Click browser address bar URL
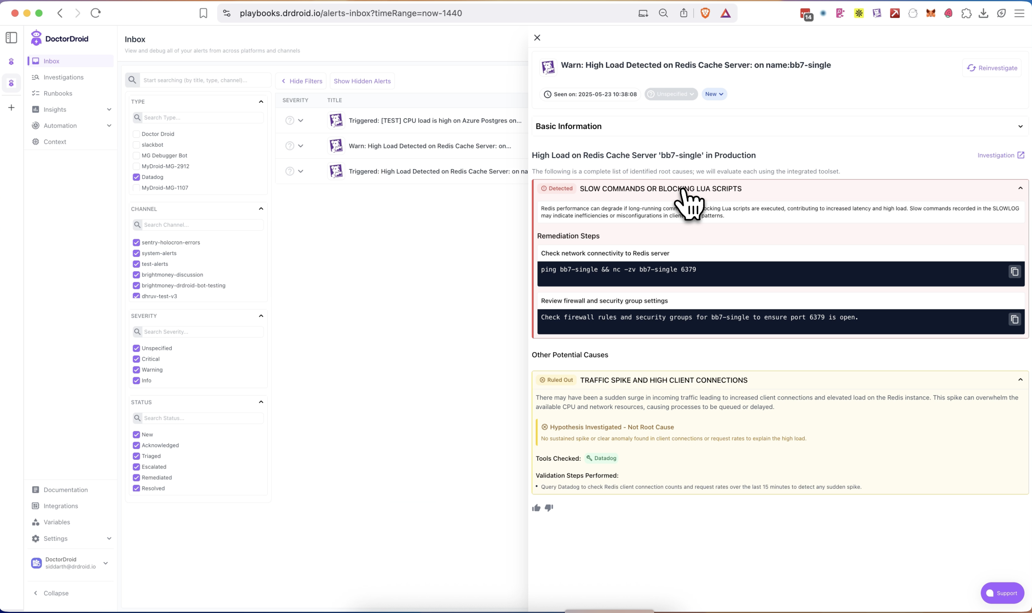Viewport: 1032px width, 613px height. tap(350, 13)
